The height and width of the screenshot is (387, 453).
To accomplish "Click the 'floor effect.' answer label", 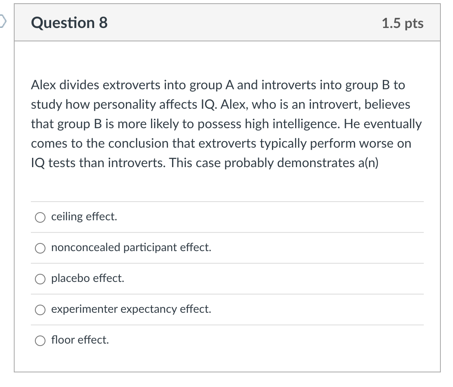I will [80, 340].
